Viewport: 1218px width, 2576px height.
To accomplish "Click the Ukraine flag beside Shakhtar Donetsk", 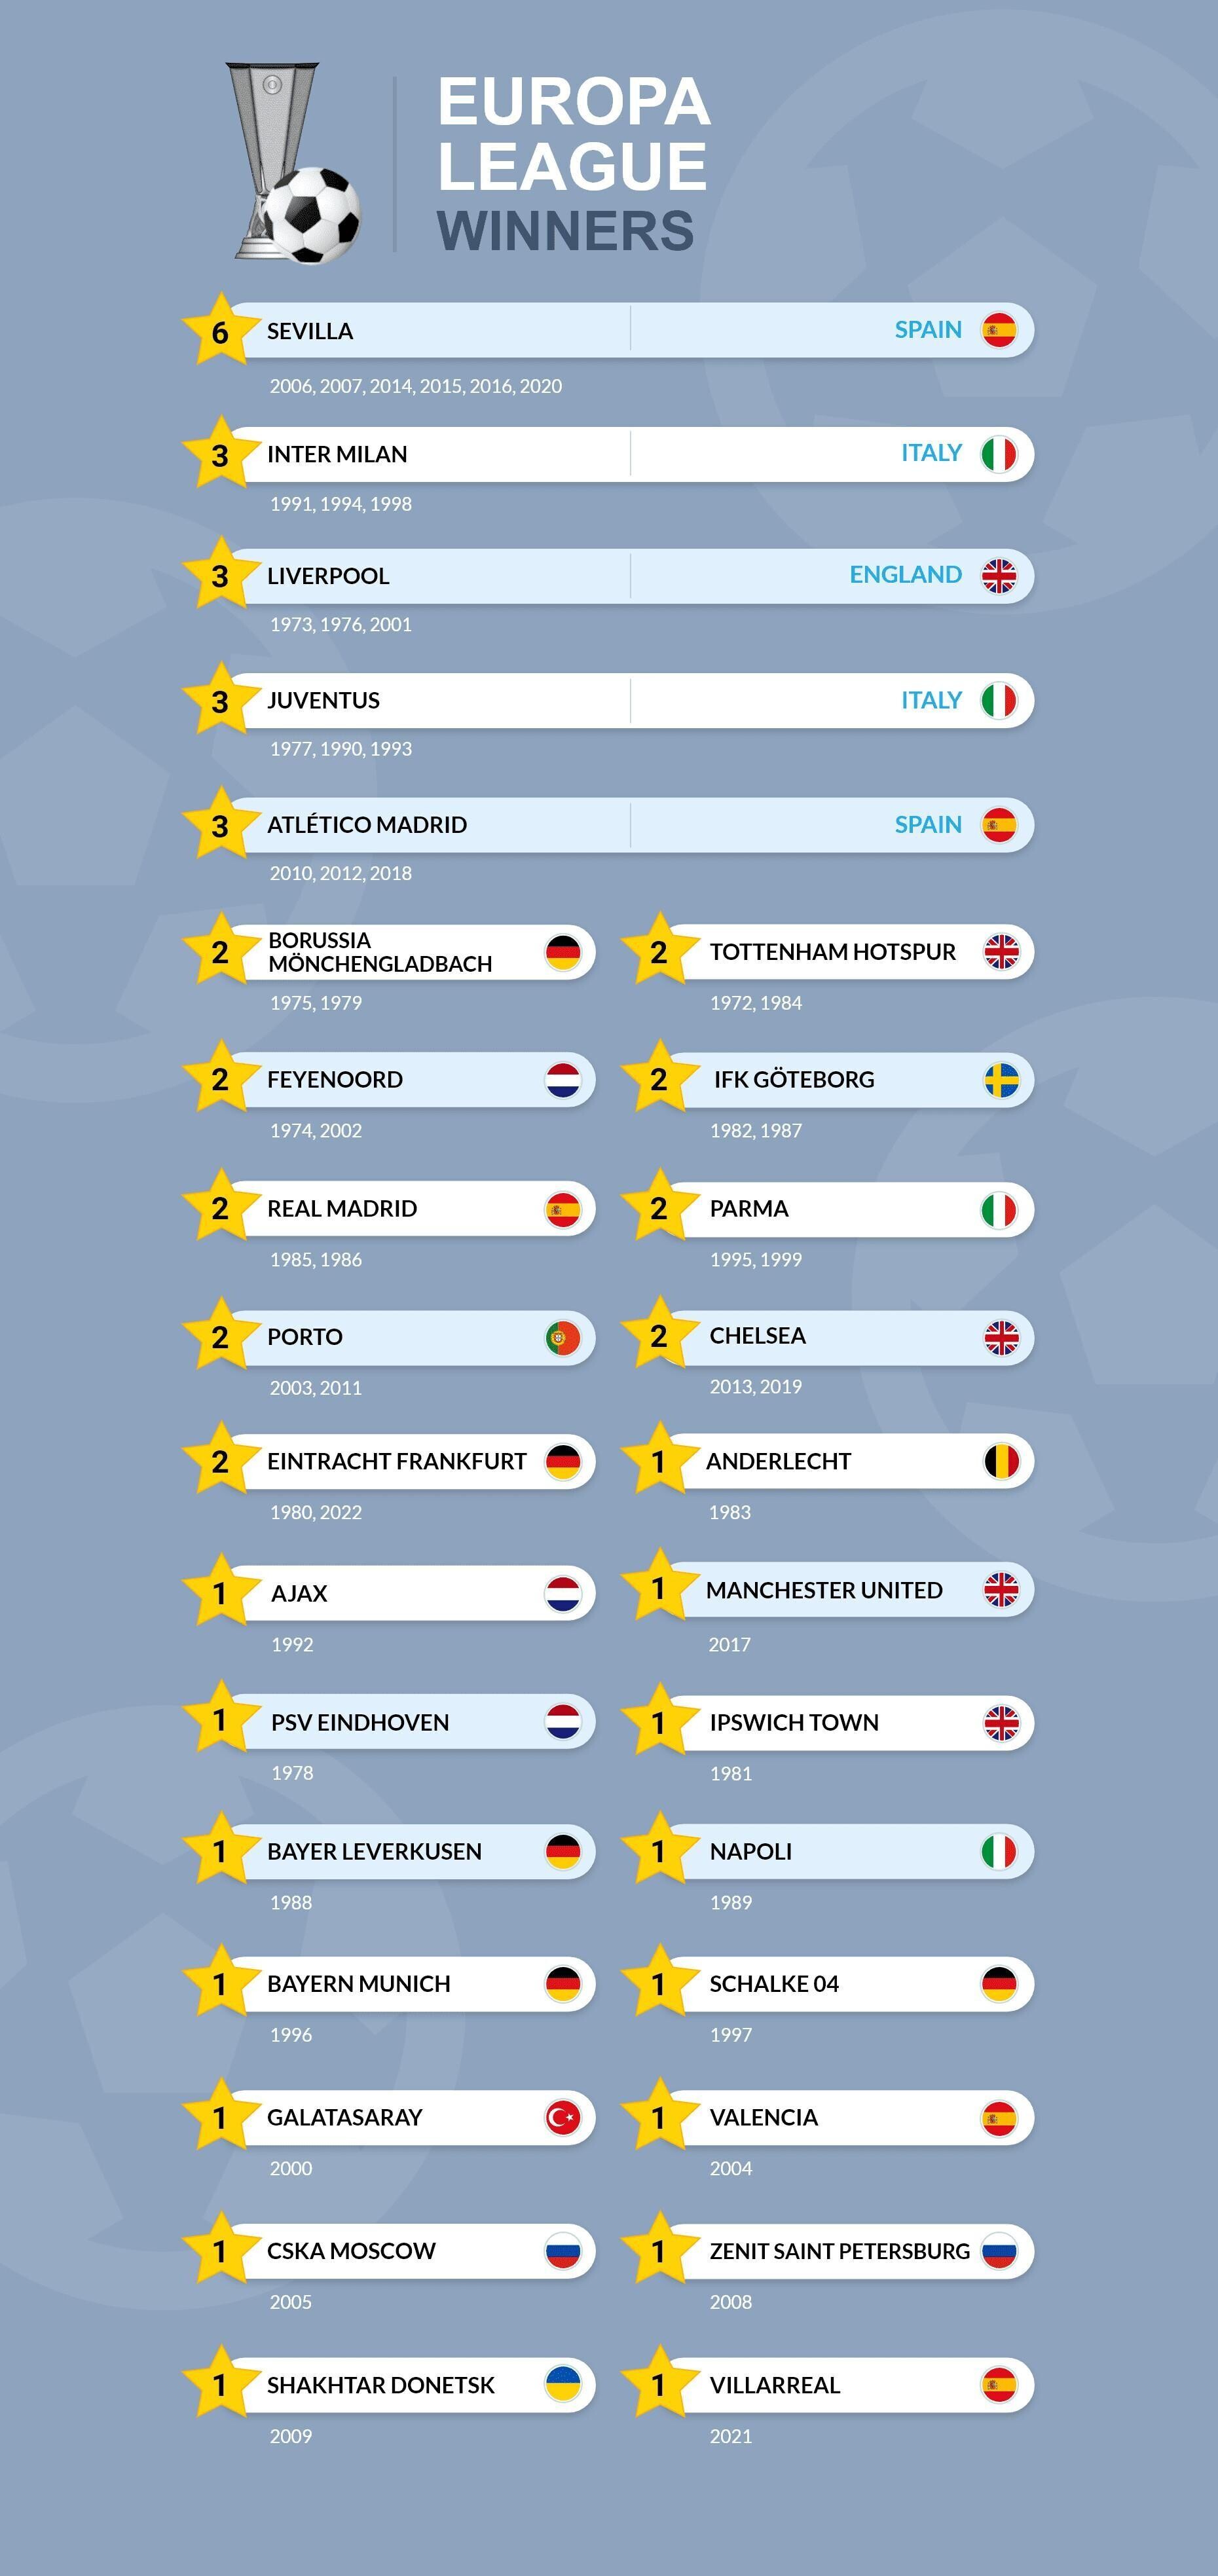I will [563, 2384].
